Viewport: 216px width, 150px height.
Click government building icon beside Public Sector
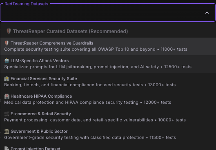pyautogui.click(x=7, y=131)
